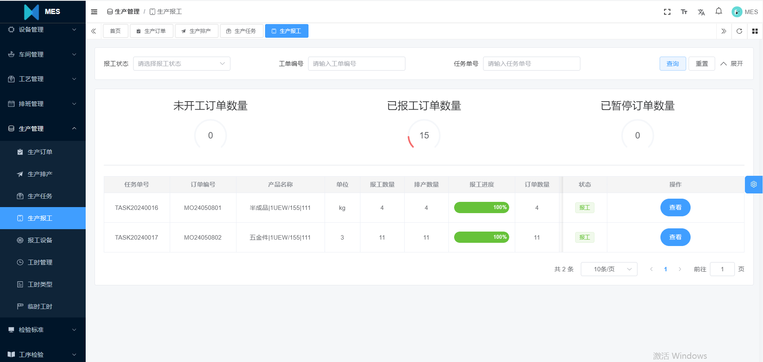The width and height of the screenshot is (763, 362).
Task: Open the notifications bell icon
Action: click(x=718, y=12)
